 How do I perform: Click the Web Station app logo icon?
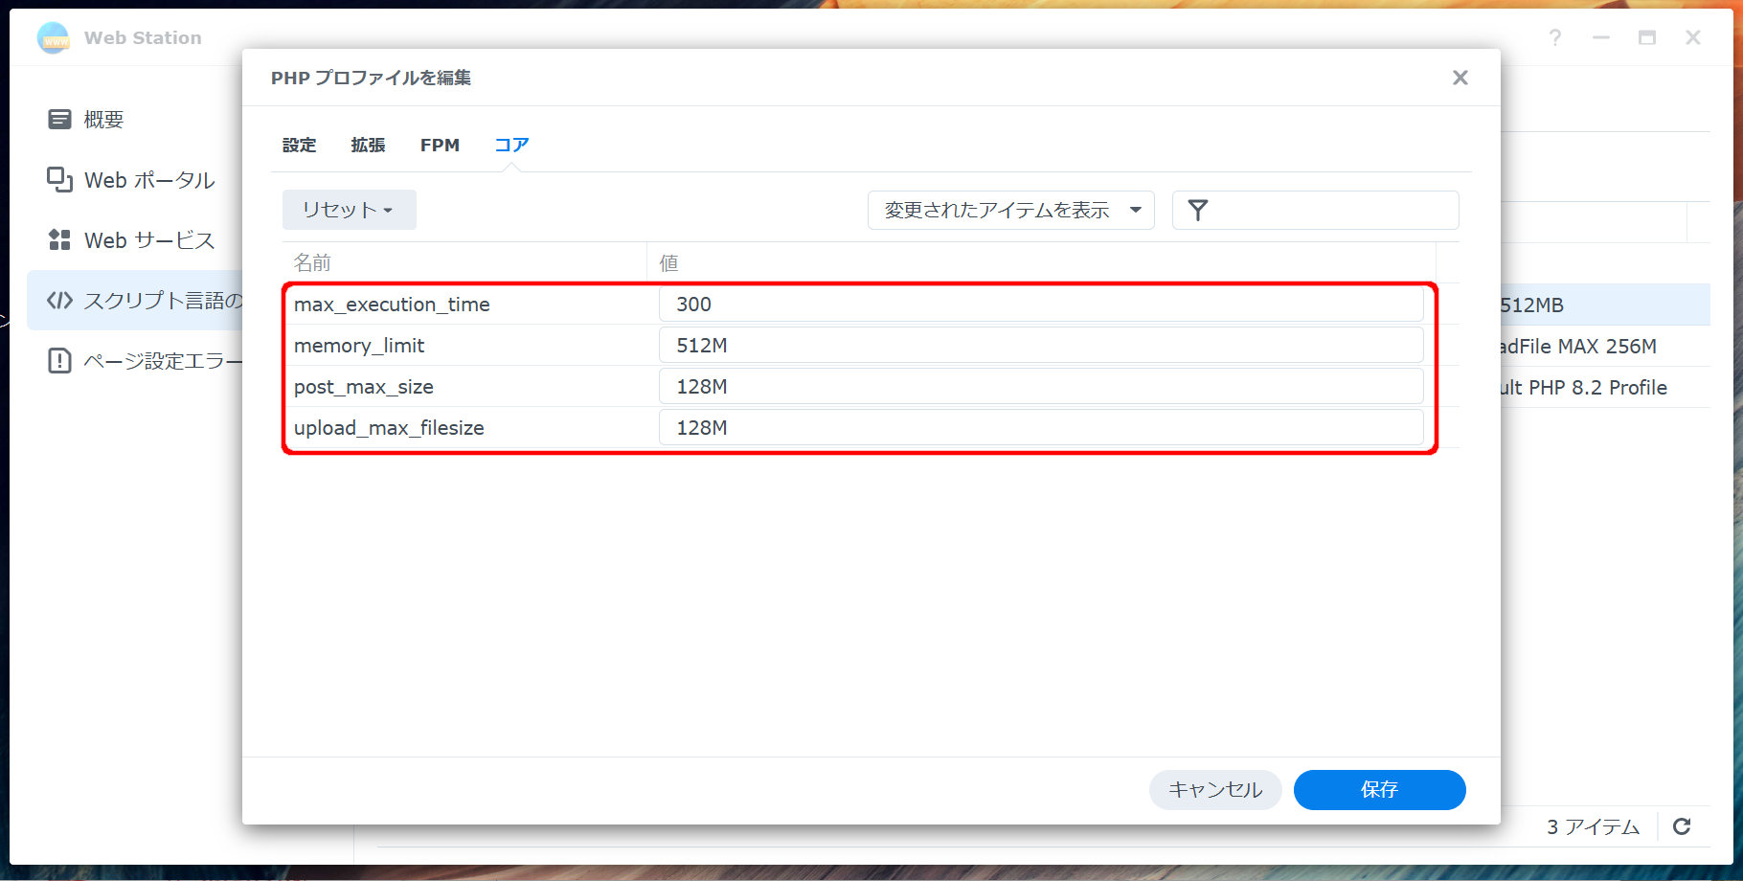click(x=54, y=38)
